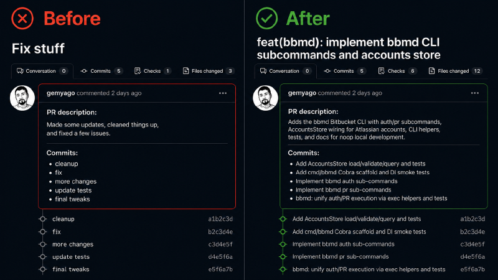
Task: Open 'Implement bbmd pr sub-commands' timeline commit
Action: 341,256
